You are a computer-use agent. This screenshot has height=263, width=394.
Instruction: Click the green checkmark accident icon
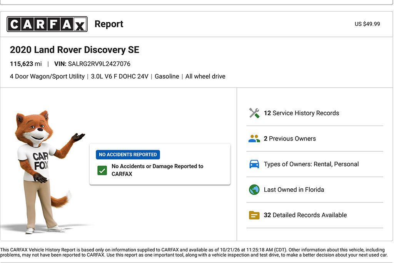click(x=102, y=170)
